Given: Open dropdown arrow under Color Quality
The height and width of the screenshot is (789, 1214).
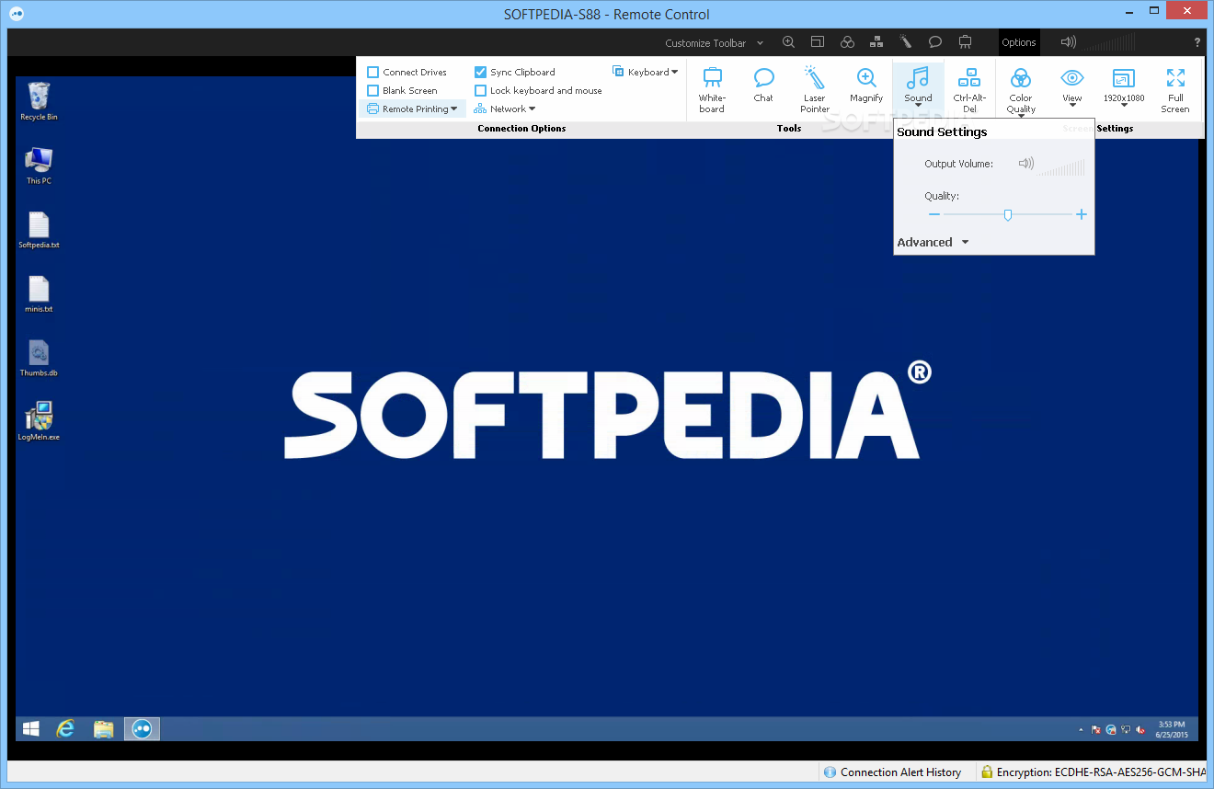Looking at the screenshot, I should pyautogui.click(x=1021, y=117).
